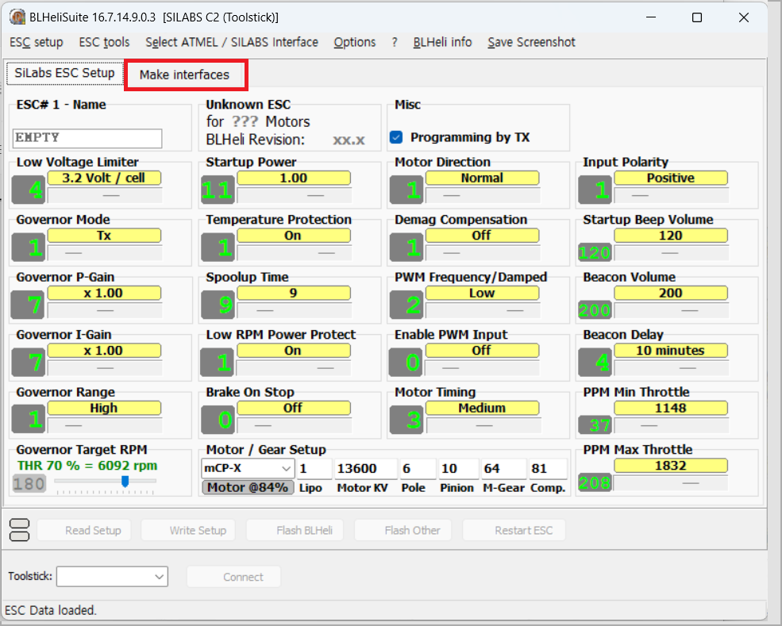Open Select ATMEL / SILABS Interface menu
The width and height of the screenshot is (782, 626).
click(x=232, y=42)
